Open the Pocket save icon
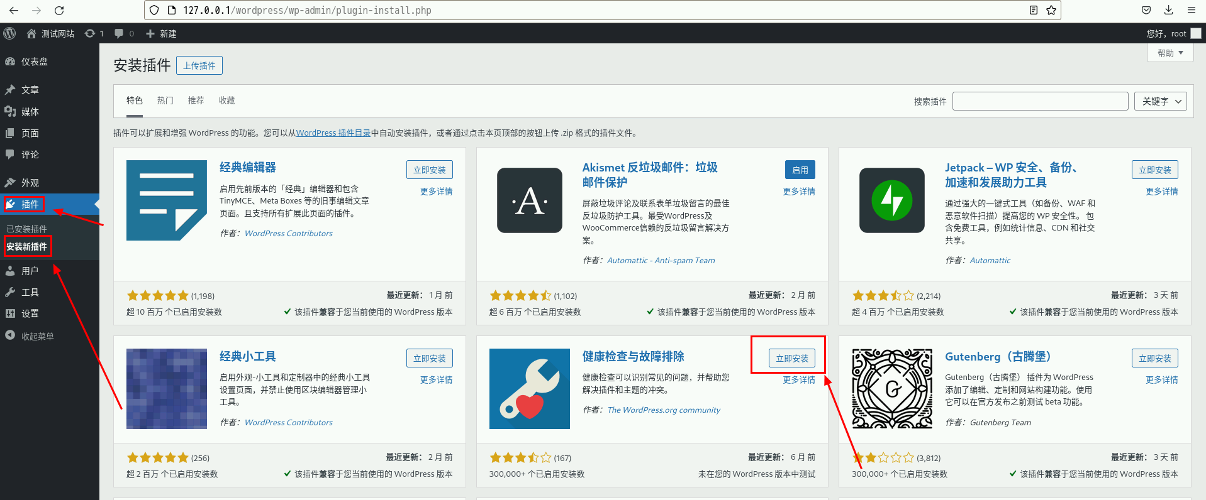This screenshot has width=1206, height=500. tap(1146, 10)
